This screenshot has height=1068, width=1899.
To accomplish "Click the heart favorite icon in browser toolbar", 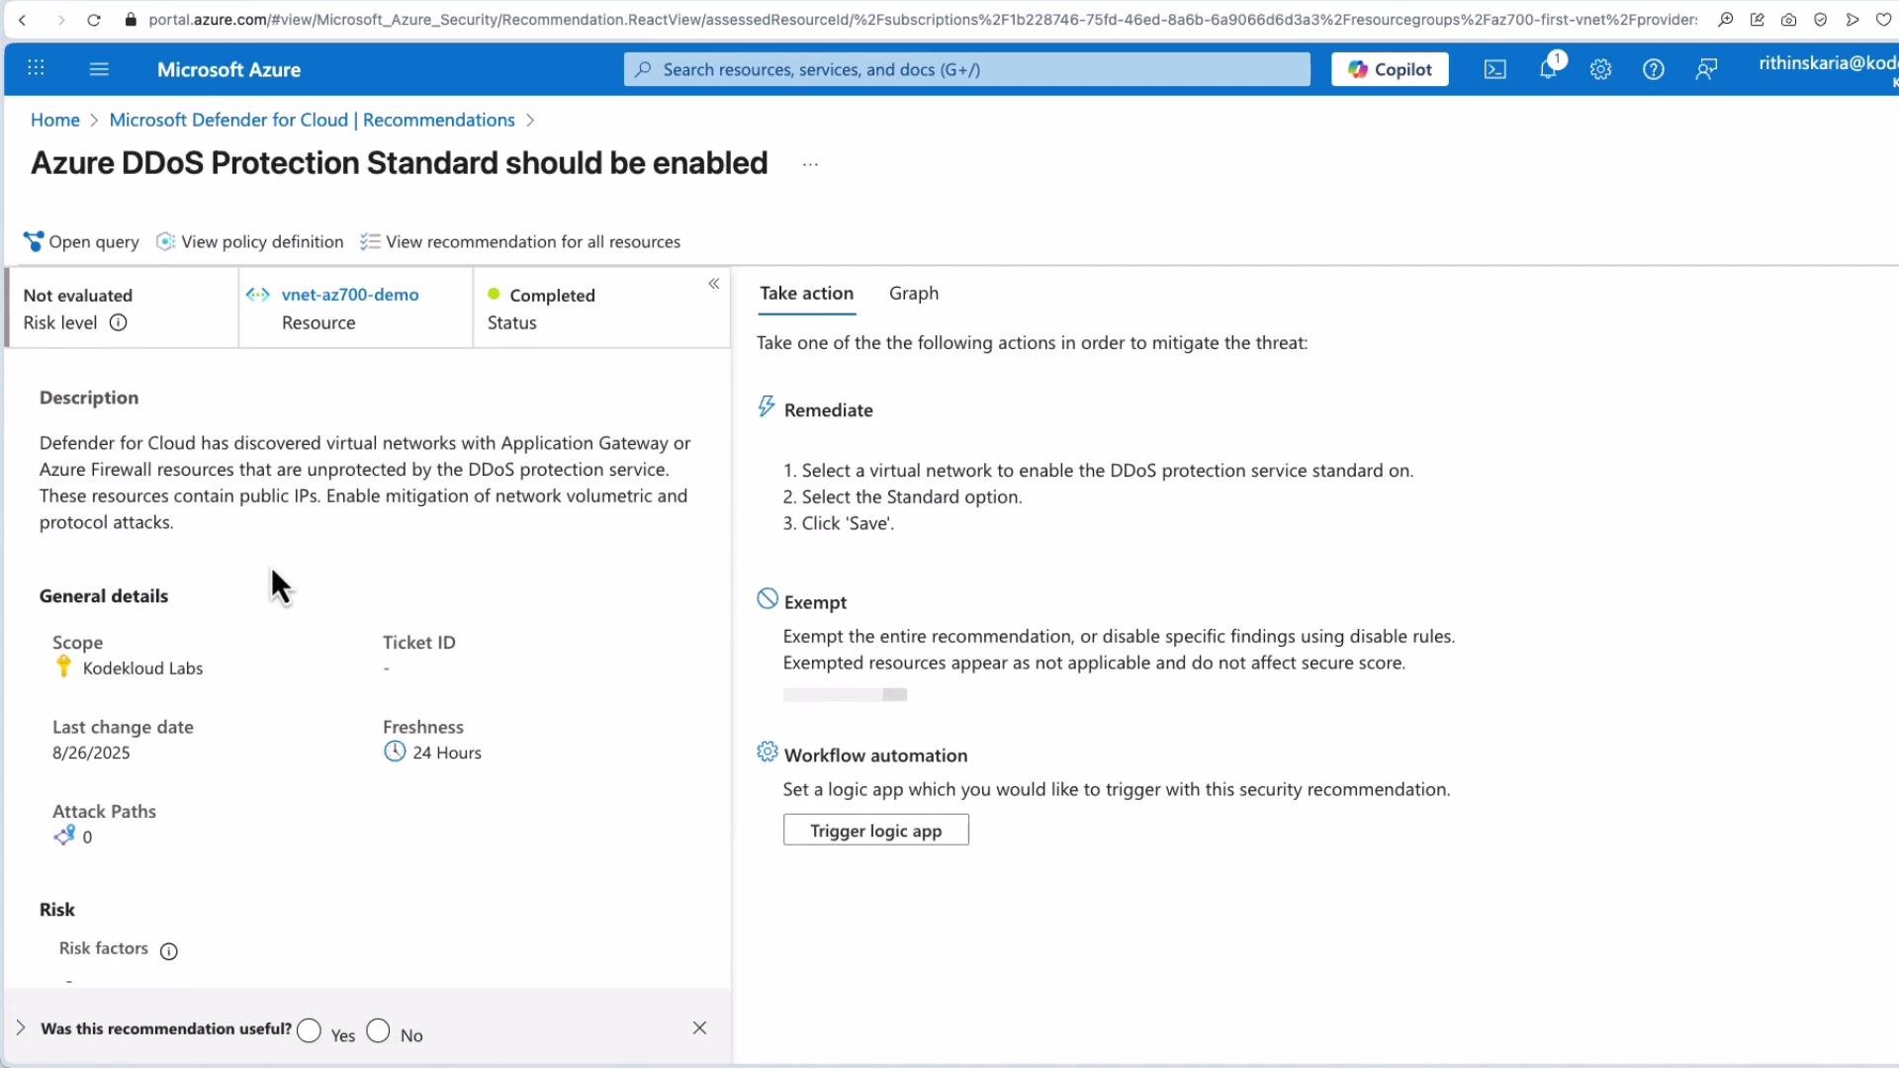I will (x=1883, y=20).
